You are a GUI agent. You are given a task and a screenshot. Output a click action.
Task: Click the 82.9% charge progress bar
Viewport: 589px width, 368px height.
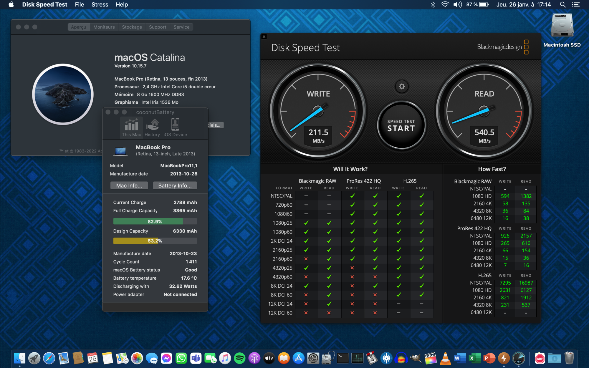155,221
